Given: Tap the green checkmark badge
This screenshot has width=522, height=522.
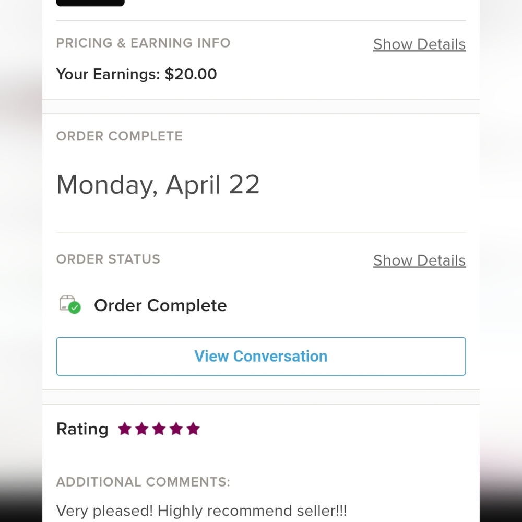Looking at the screenshot, I should pyautogui.click(x=75, y=307).
